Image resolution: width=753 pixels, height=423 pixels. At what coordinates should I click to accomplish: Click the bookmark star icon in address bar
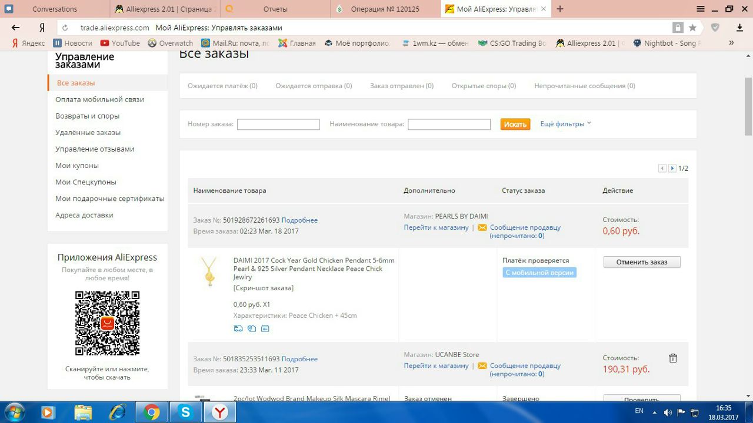[x=693, y=28]
